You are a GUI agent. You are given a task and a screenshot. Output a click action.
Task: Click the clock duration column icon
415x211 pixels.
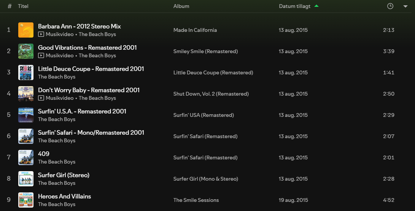[x=390, y=6]
